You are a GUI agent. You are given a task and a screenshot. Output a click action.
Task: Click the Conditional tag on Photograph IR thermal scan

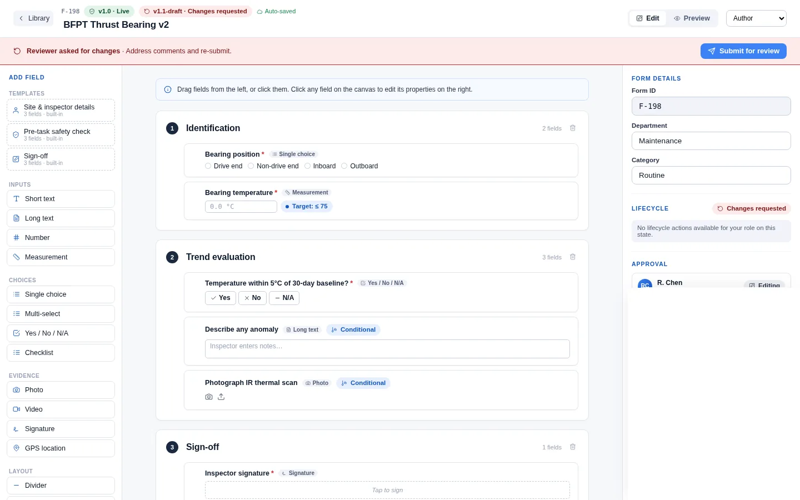[363, 383]
